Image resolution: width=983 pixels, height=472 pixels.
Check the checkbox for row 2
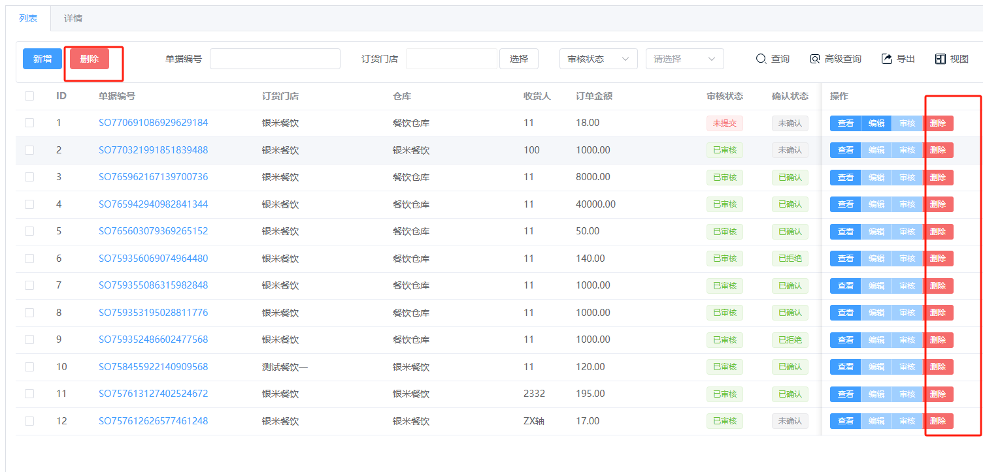click(x=29, y=150)
